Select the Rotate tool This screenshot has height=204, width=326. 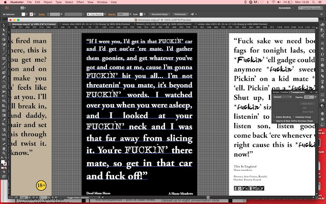(x=4, y=82)
